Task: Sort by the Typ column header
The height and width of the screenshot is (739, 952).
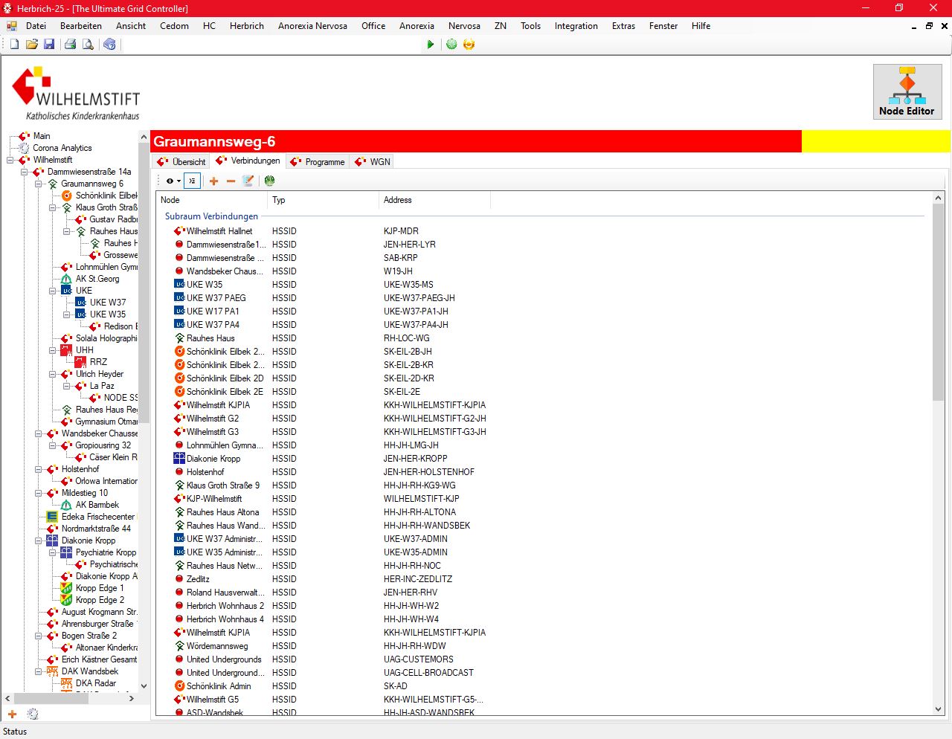Action: (x=324, y=200)
